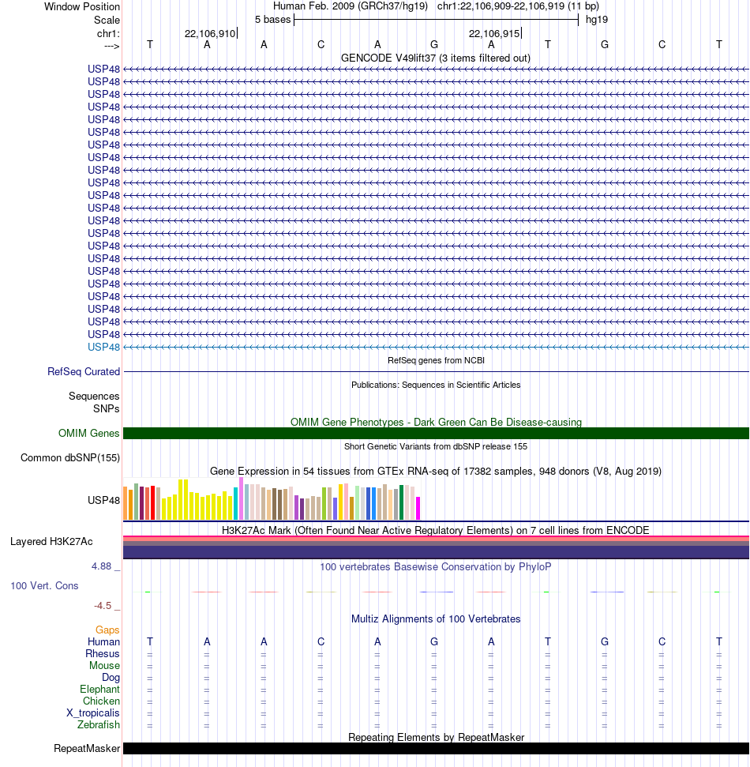Click the RepeatMasker track label
Screen dimensions: 750x767
(x=87, y=748)
